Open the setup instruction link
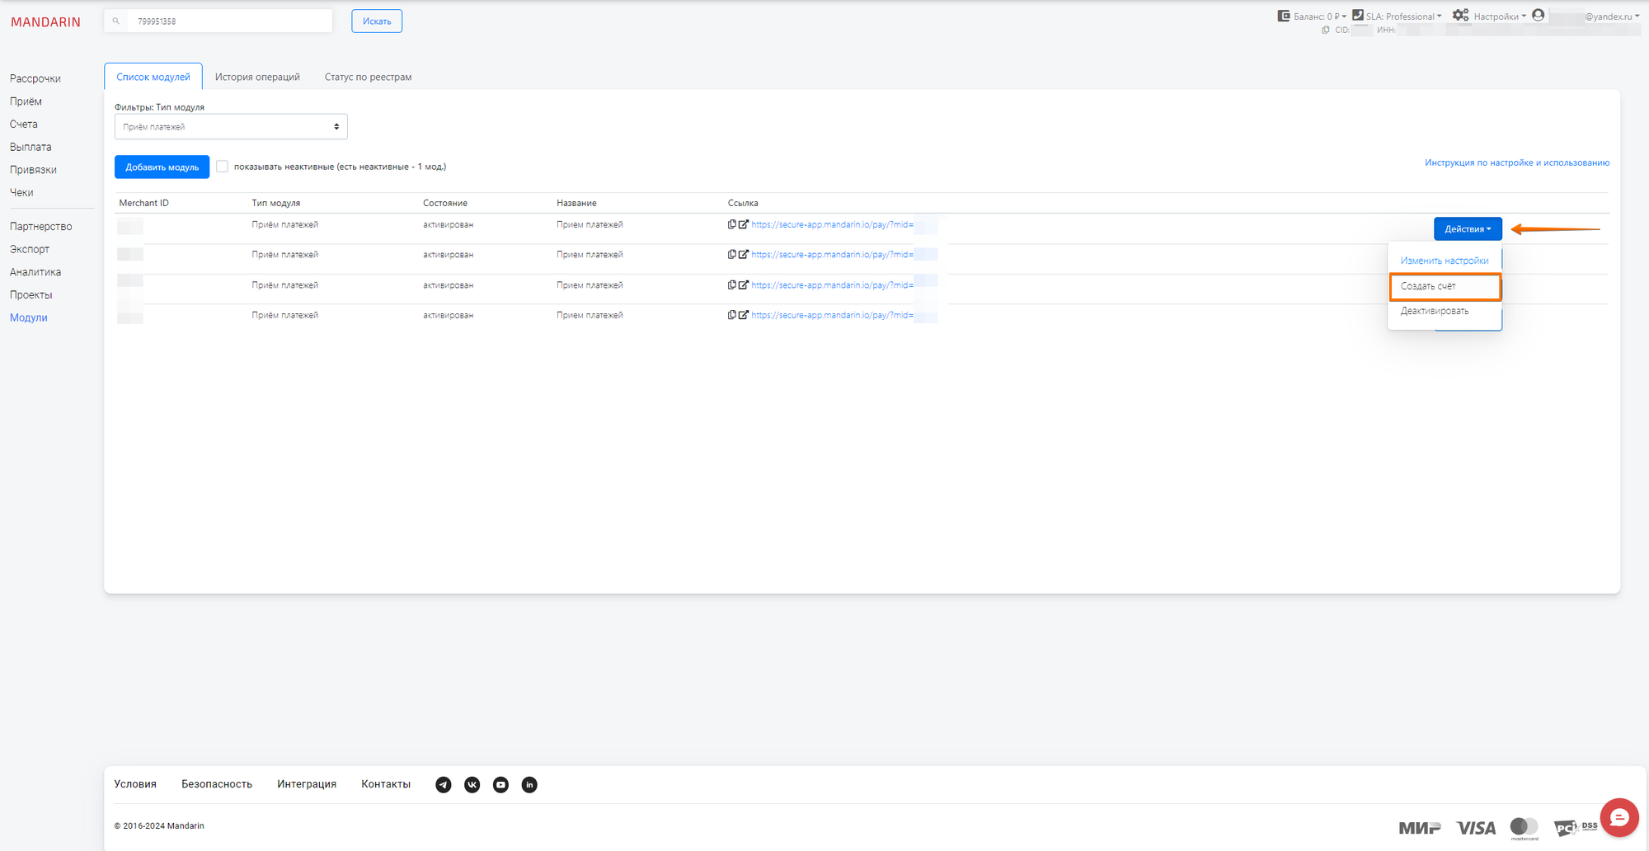The height and width of the screenshot is (851, 1649). click(1516, 163)
